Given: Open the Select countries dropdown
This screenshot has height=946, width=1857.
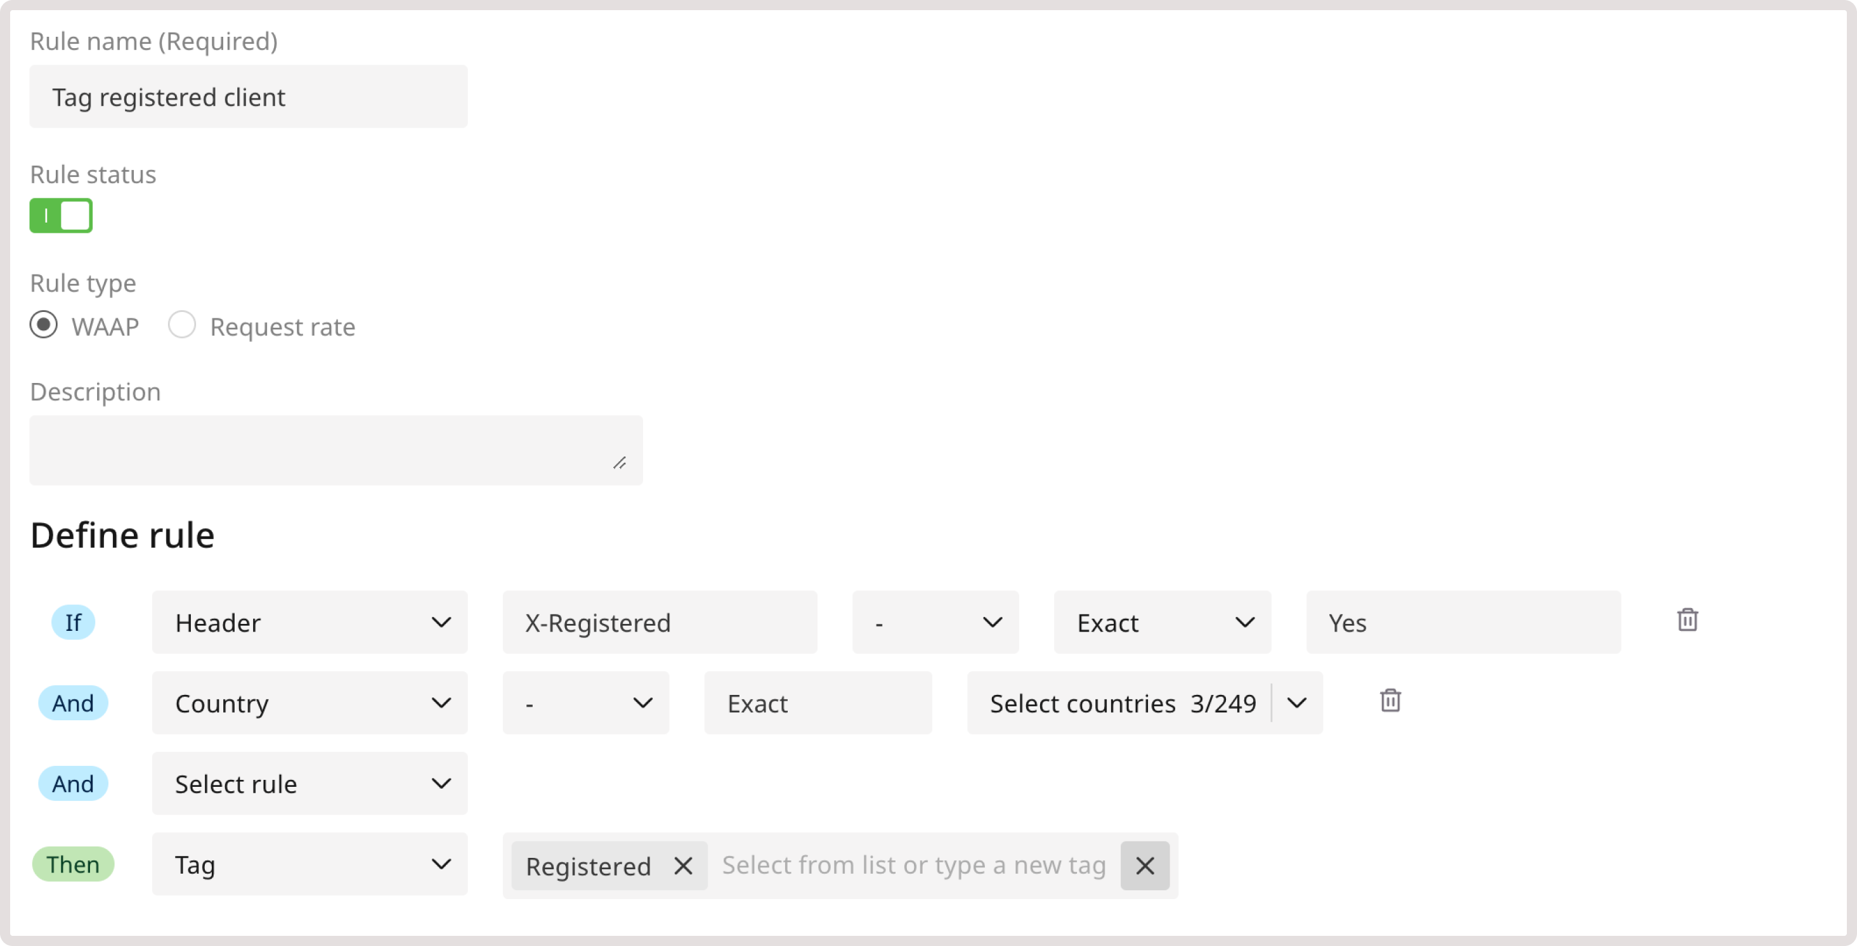Looking at the screenshot, I should (1145, 703).
